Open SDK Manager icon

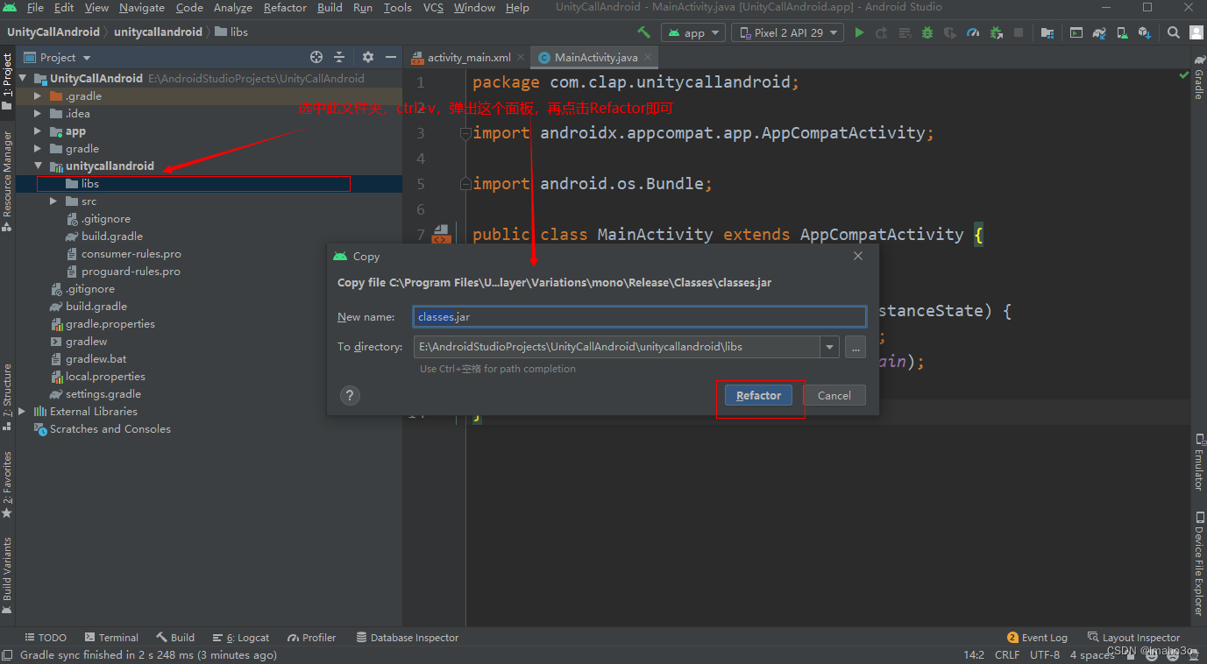pos(1145,32)
